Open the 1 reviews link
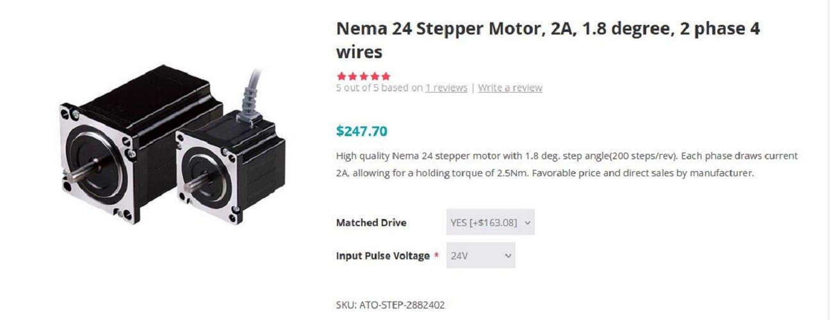The image size is (830, 320). point(446,88)
